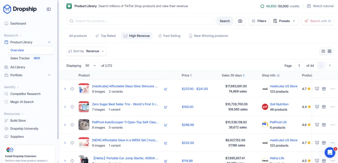Open image search with the camera icon

click(240, 21)
